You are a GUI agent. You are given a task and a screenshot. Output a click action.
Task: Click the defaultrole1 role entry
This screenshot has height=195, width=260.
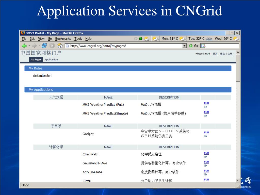point(42,76)
